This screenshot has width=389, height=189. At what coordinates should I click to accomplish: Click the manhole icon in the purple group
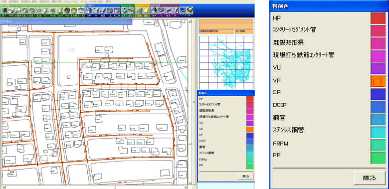click(x=161, y=10)
